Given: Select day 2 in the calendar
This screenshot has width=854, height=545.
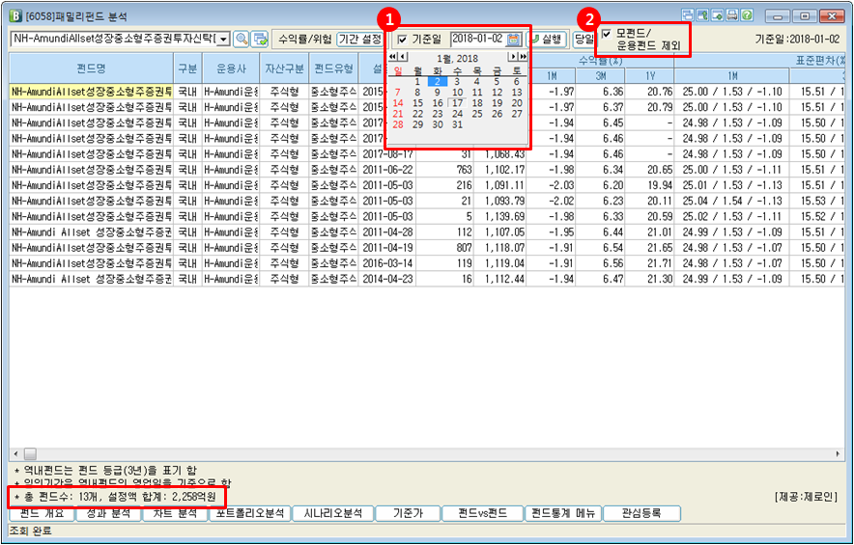Looking at the screenshot, I should coord(438,82).
